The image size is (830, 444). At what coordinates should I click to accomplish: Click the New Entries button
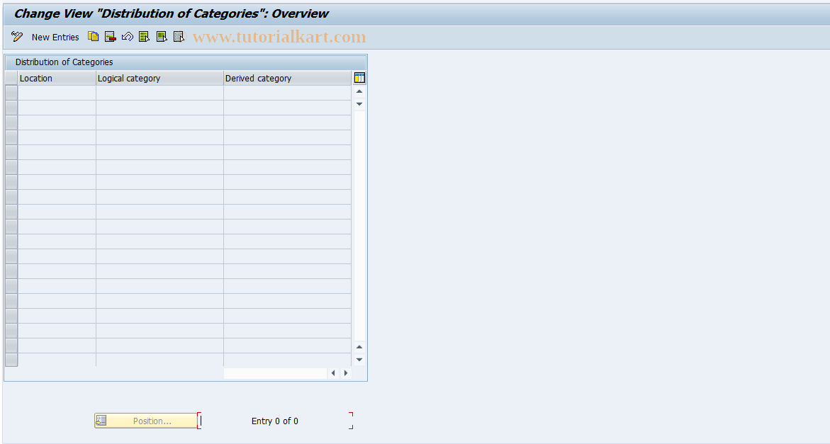(55, 37)
